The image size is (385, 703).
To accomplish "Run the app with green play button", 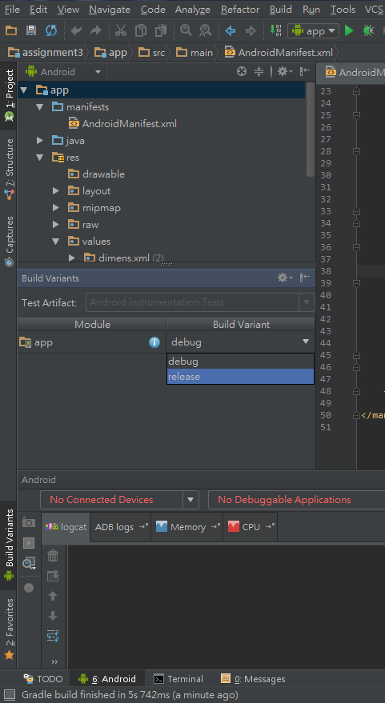I will point(349,30).
